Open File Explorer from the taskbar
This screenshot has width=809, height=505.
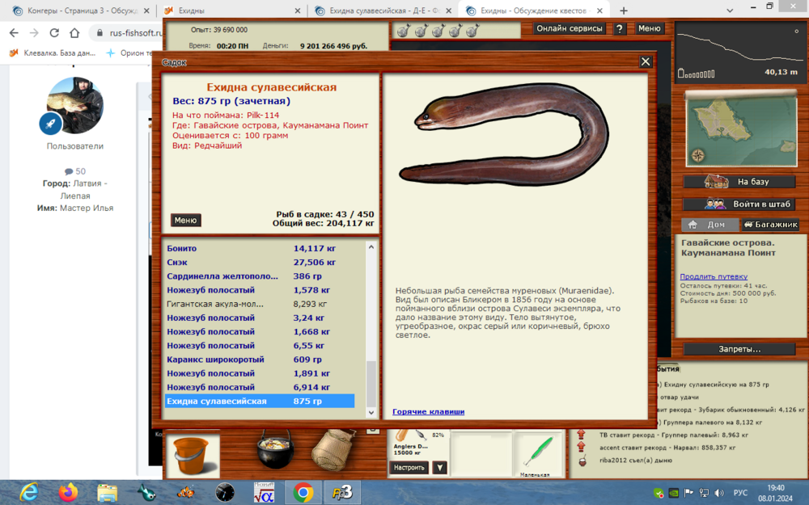108,493
